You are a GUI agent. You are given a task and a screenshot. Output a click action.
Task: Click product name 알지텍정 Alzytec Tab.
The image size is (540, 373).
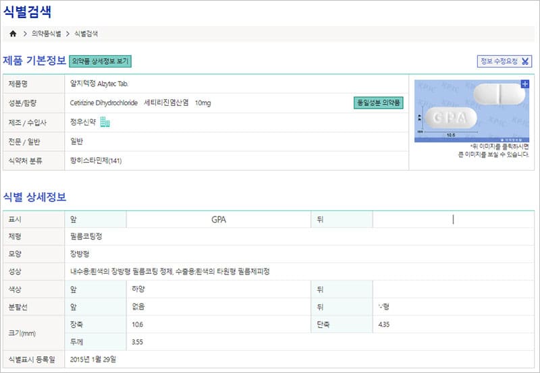(99, 84)
